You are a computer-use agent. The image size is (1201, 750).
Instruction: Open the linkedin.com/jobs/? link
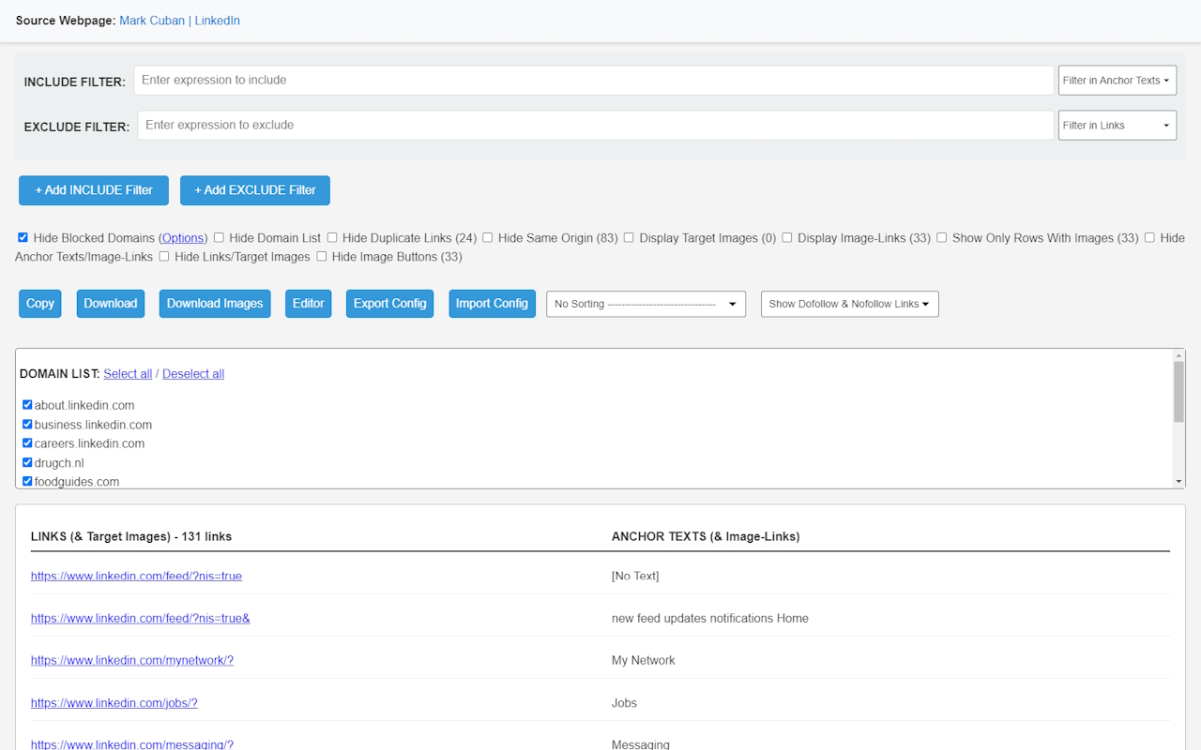tap(114, 702)
